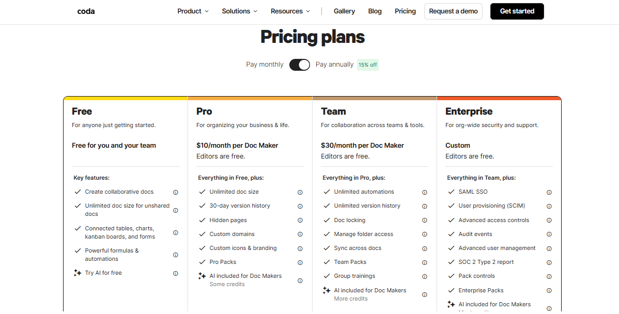Image resolution: width=619 pixels, height=314 pixels.
Task: Open info icon for Unlimited automations
Action: pos(424,193)
